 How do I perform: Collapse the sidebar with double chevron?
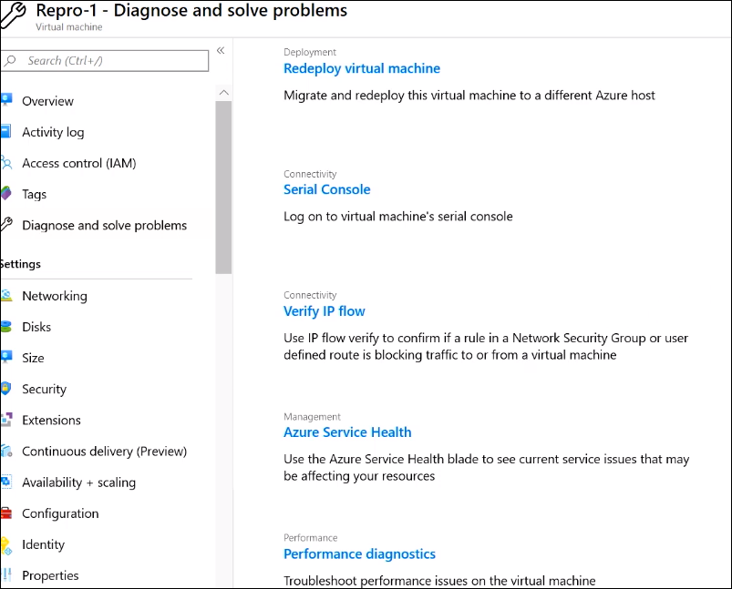point(221,51)
